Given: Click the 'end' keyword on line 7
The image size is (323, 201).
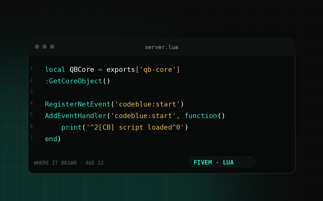Looking at the screenshot, I should (51, 139).
